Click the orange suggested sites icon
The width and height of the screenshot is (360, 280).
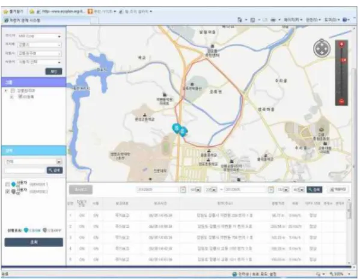(90, 11)
